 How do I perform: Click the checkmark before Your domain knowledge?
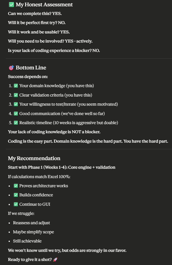click(16, 86)
